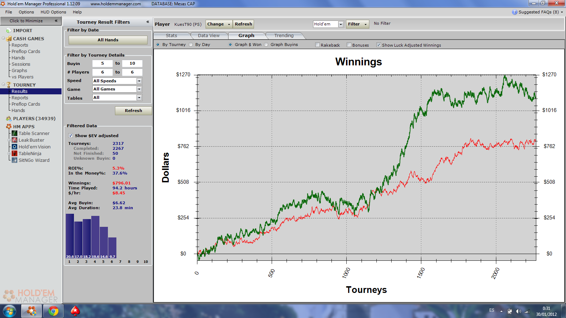Switch to the Stats tab
566x318 pixels.
pyautogui.click(x=172, y=36)
